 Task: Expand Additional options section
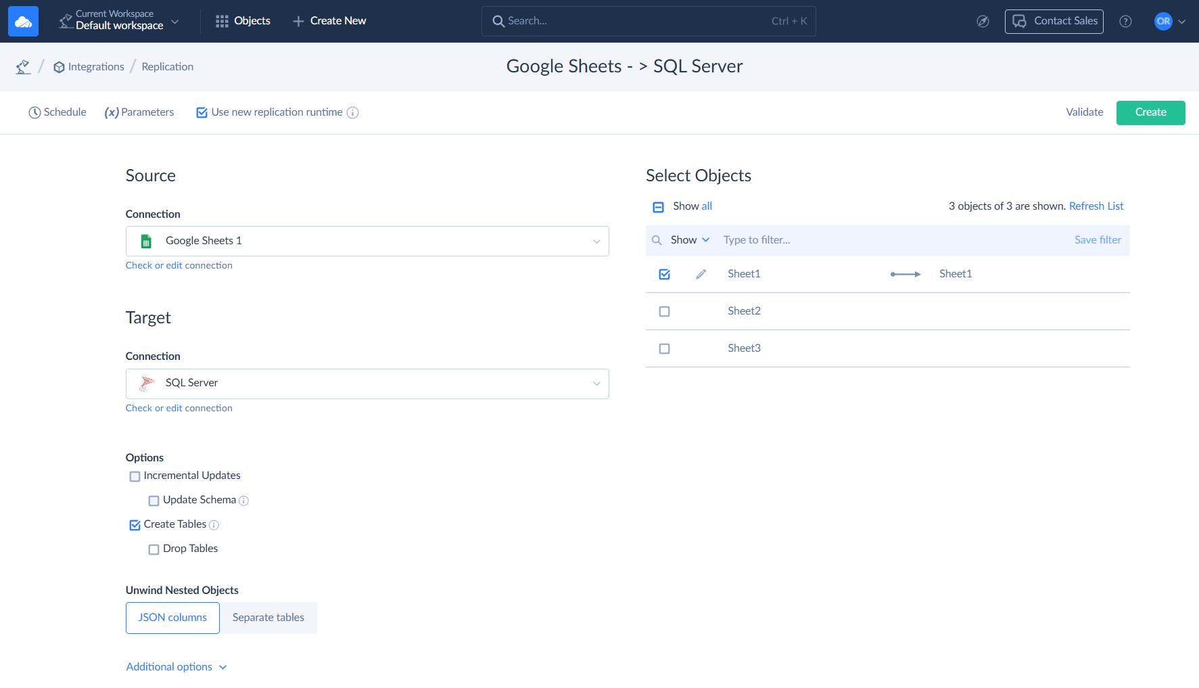177,667
